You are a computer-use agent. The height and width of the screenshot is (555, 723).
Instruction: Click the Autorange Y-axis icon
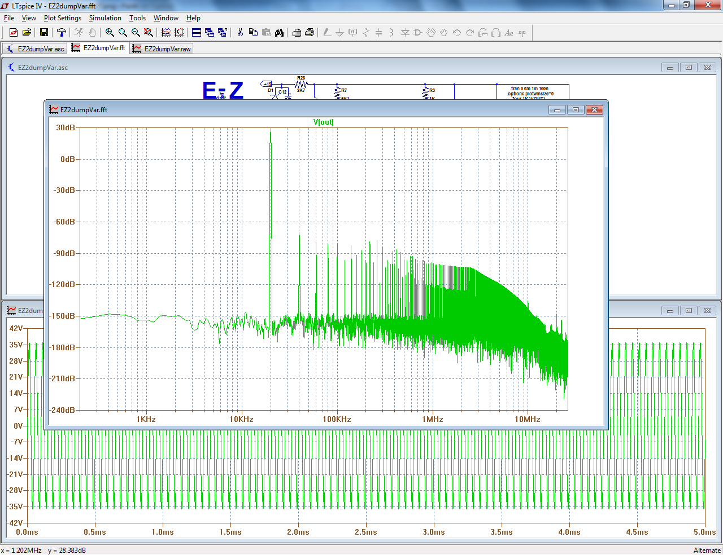tap(179, 33)
